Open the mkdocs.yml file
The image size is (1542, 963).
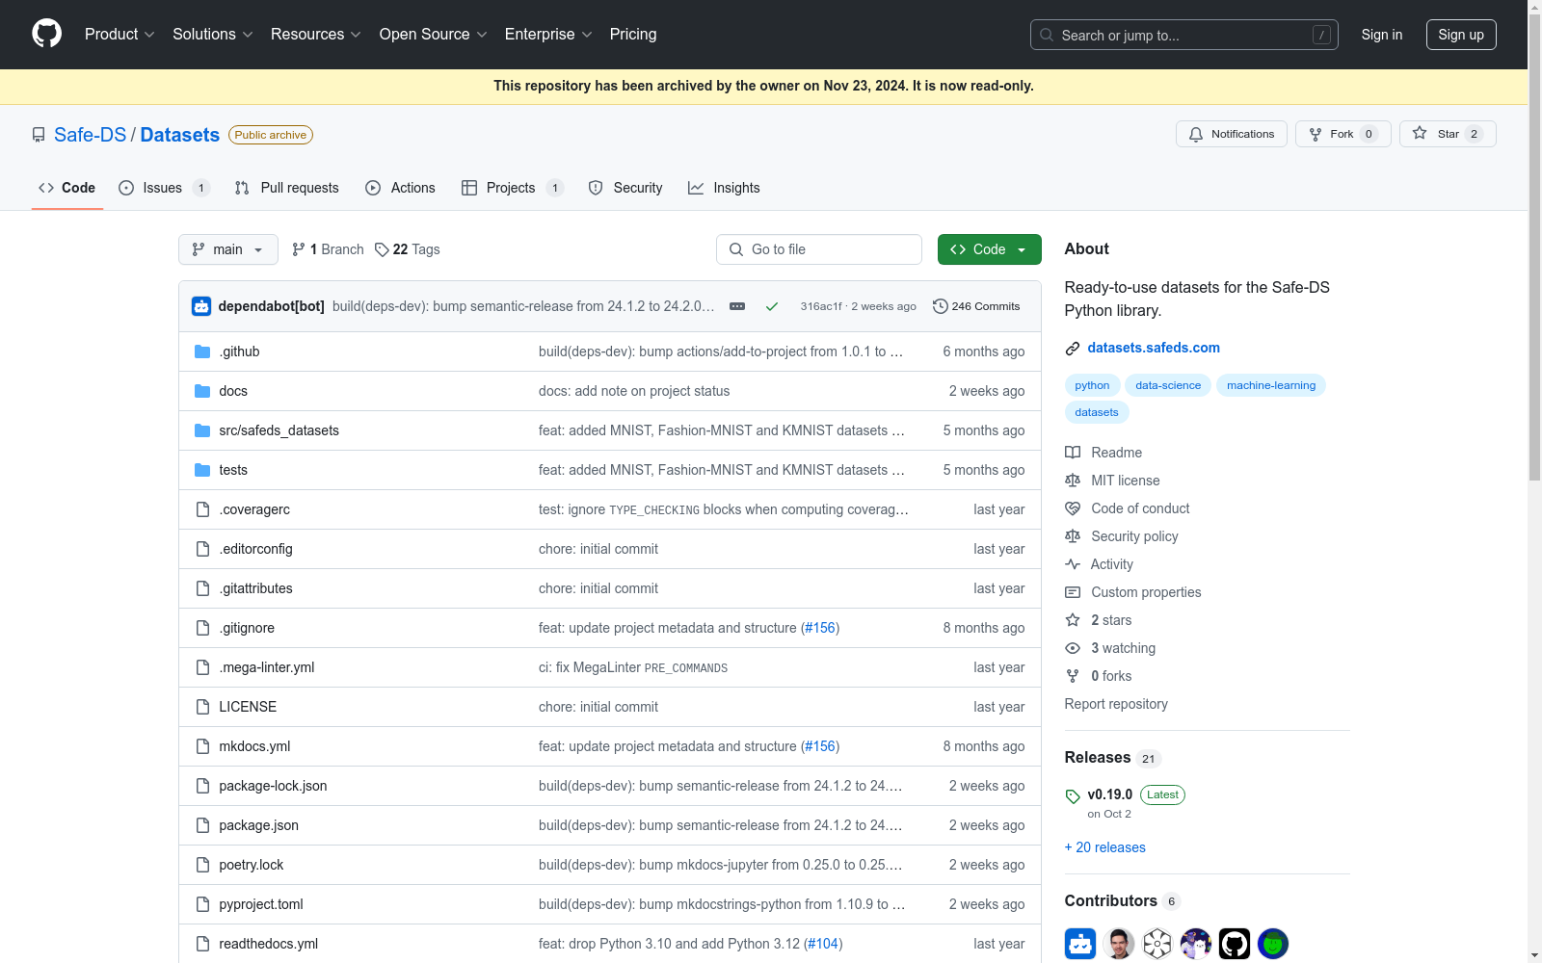[254, 746]
